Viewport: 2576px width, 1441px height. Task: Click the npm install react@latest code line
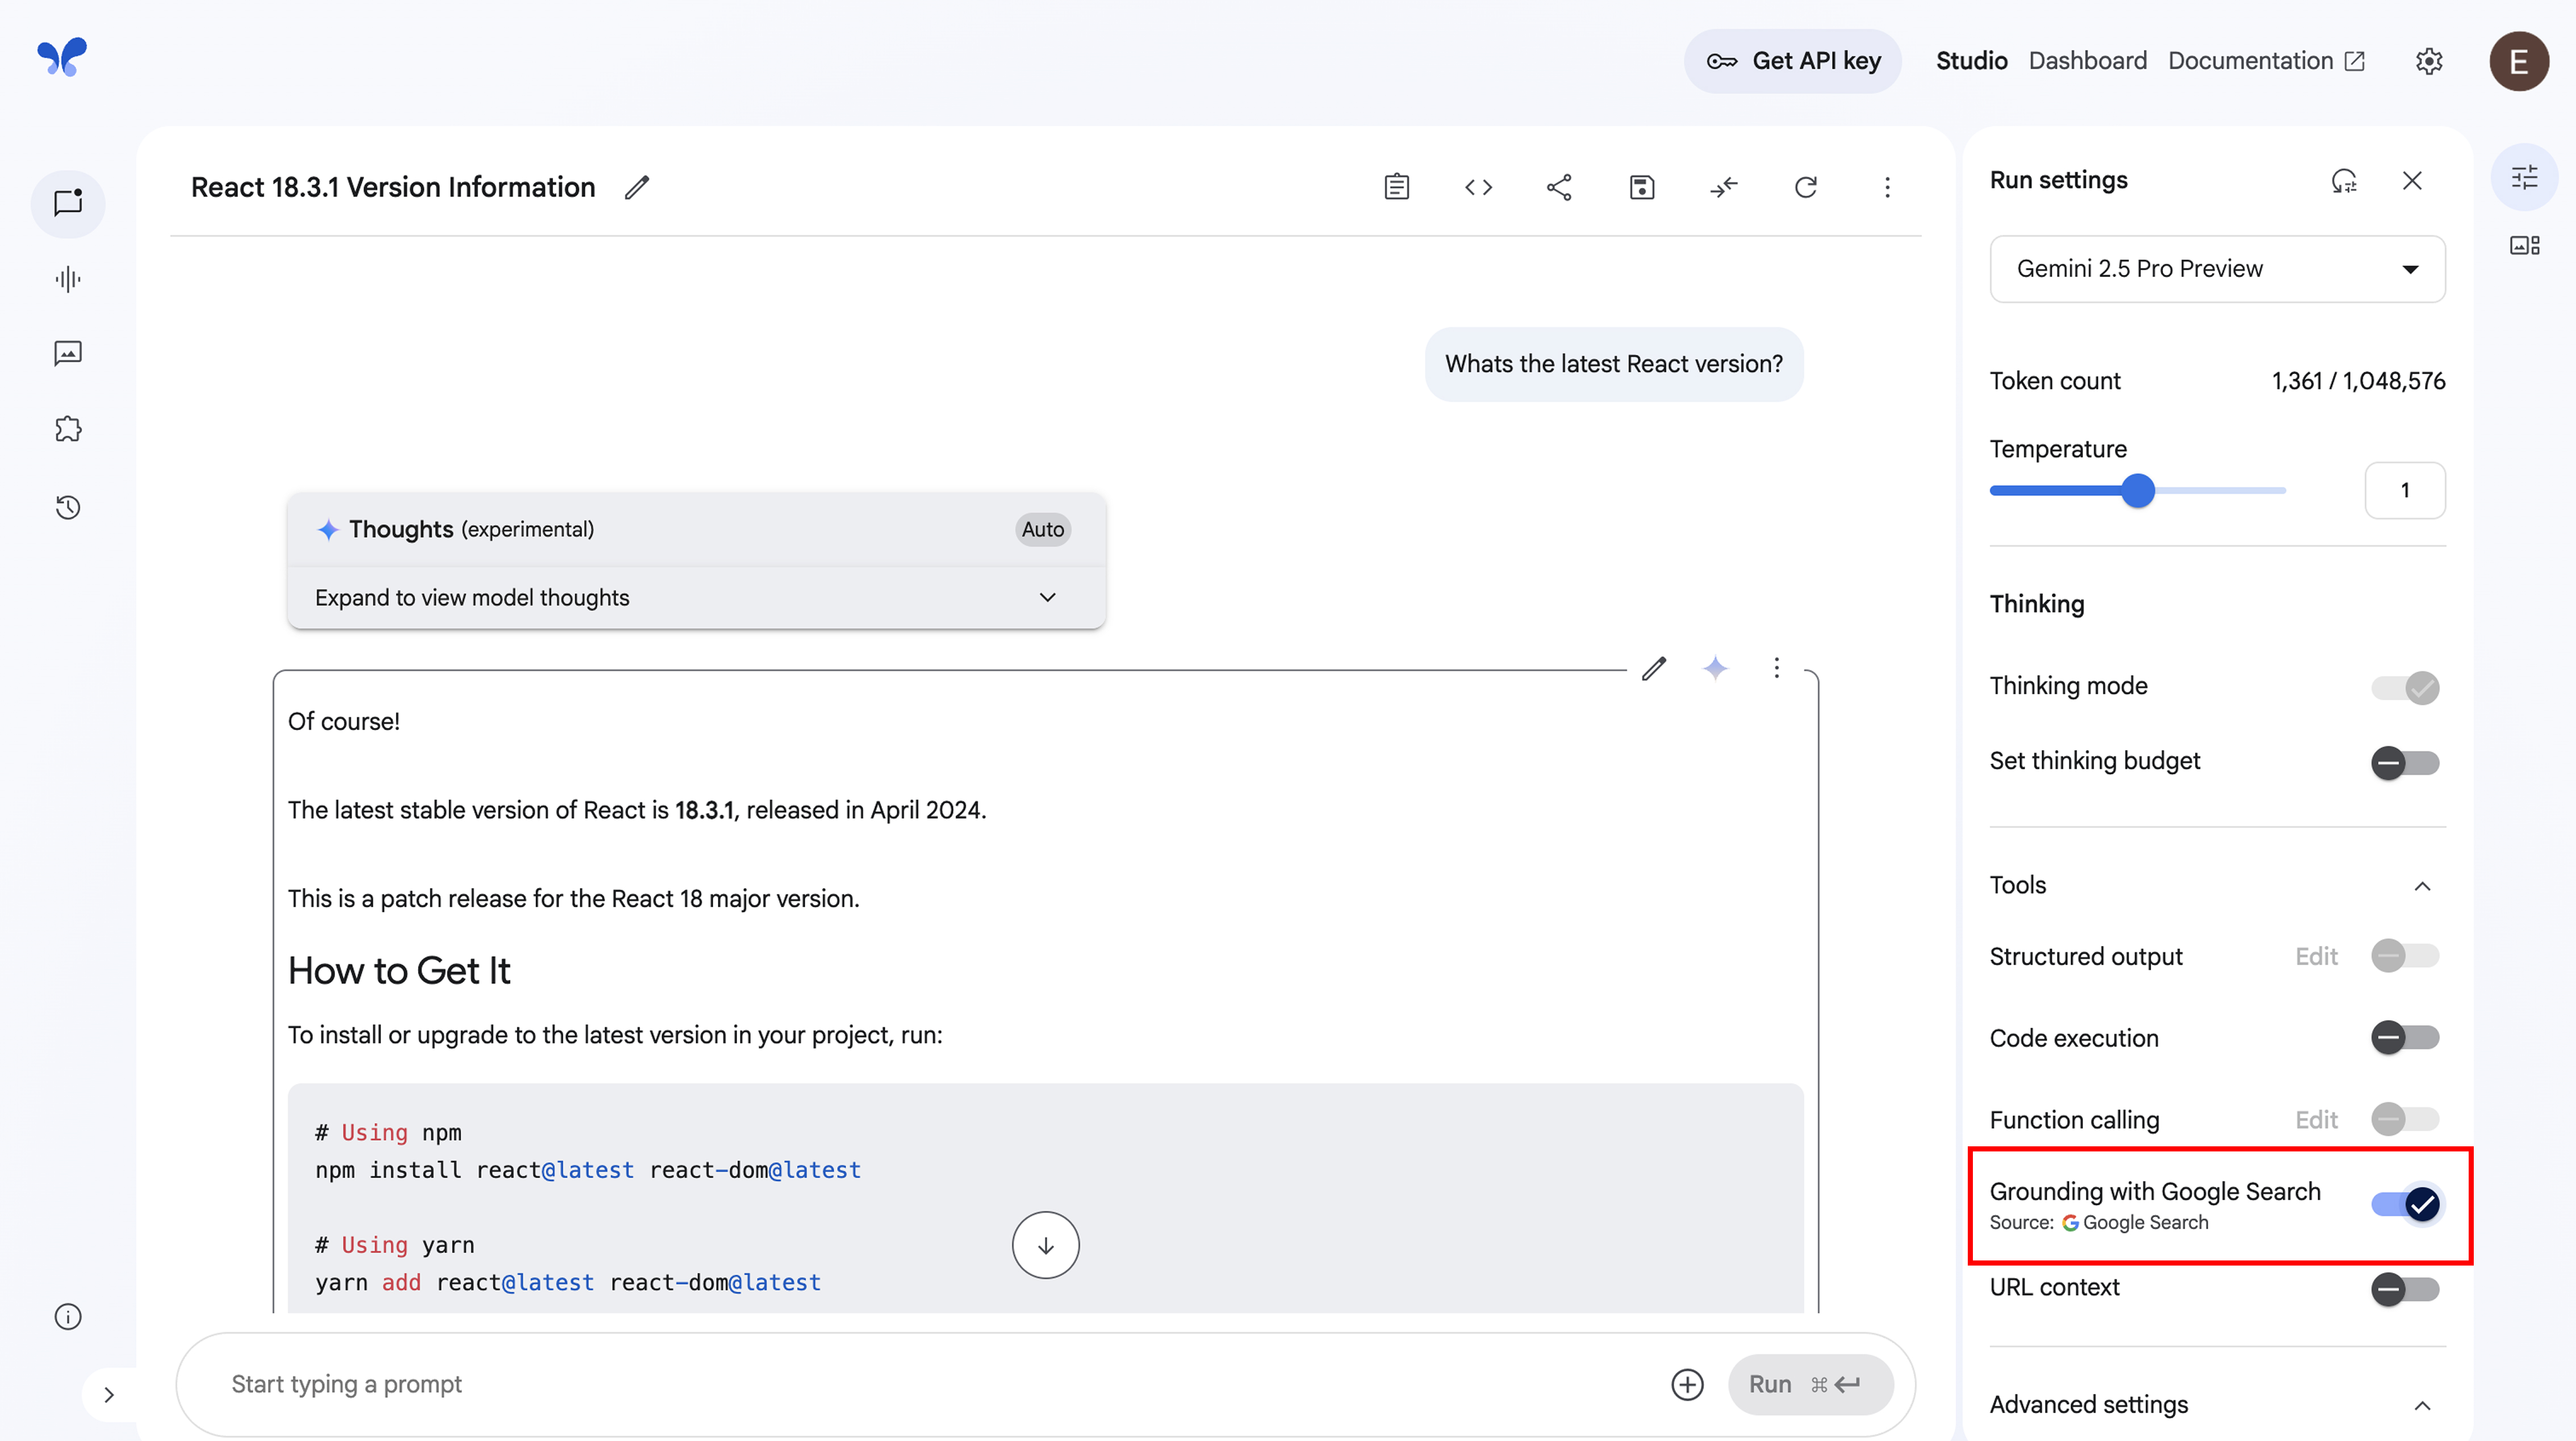[x=588, y=1171]
